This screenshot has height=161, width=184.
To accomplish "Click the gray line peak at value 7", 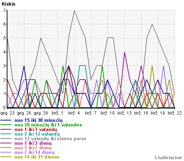I will (x=74, y=11).
